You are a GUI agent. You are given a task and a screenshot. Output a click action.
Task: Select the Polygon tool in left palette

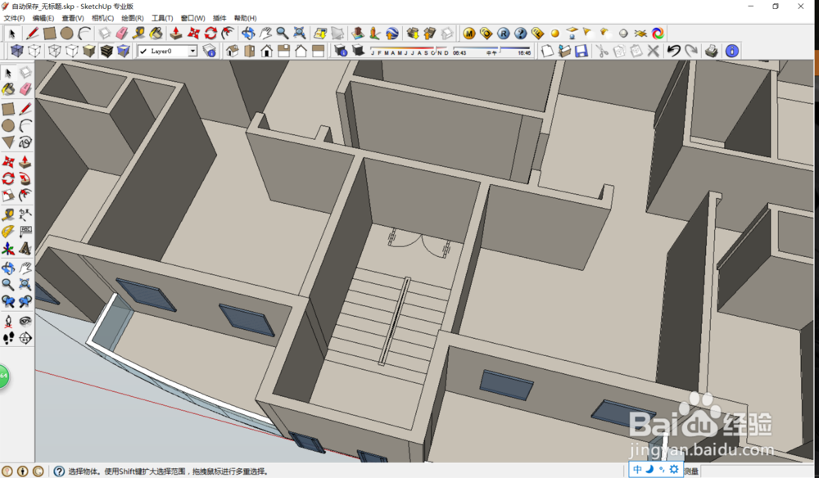(8, 142)
